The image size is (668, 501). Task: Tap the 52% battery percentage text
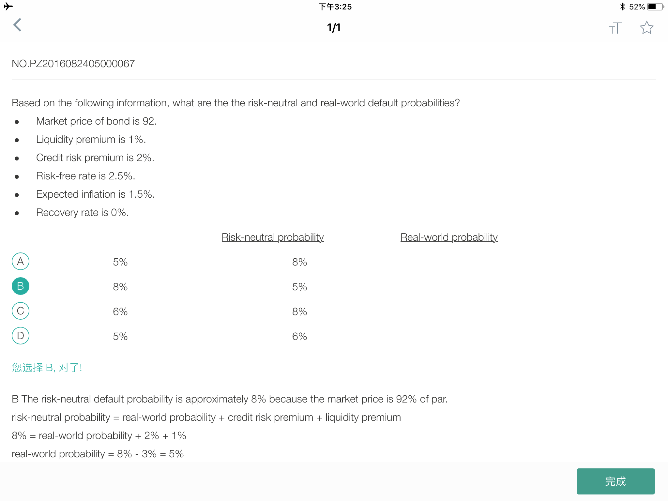click(x=637, y=7)
